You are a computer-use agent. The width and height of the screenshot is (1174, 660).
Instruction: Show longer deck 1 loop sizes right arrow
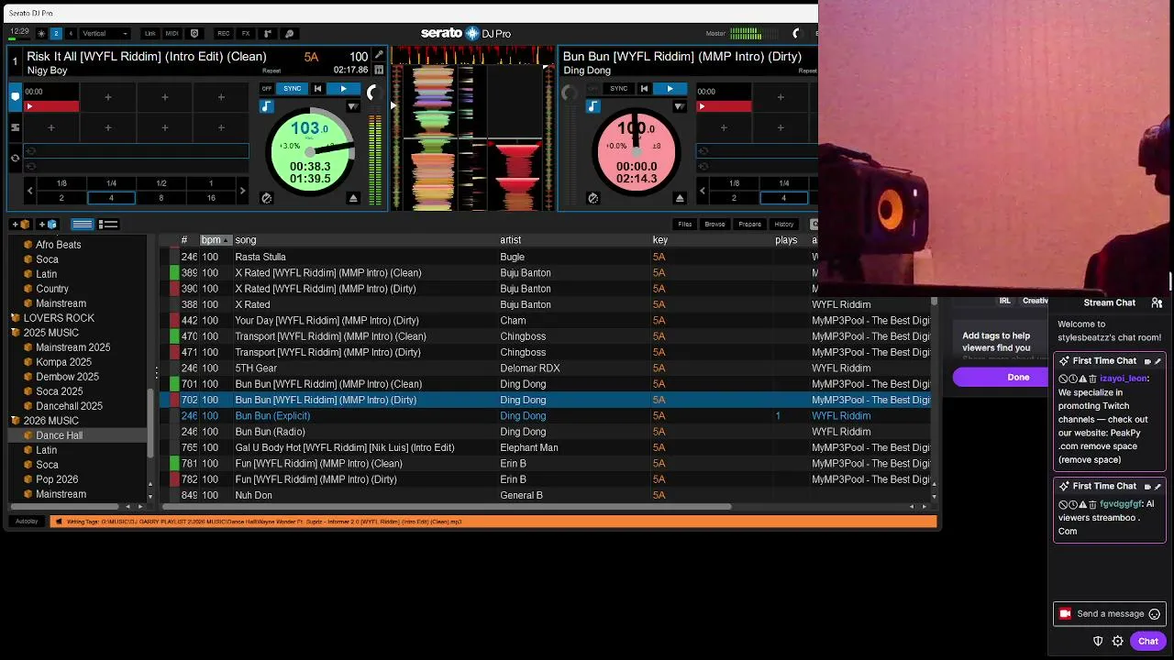click(242, 191)
